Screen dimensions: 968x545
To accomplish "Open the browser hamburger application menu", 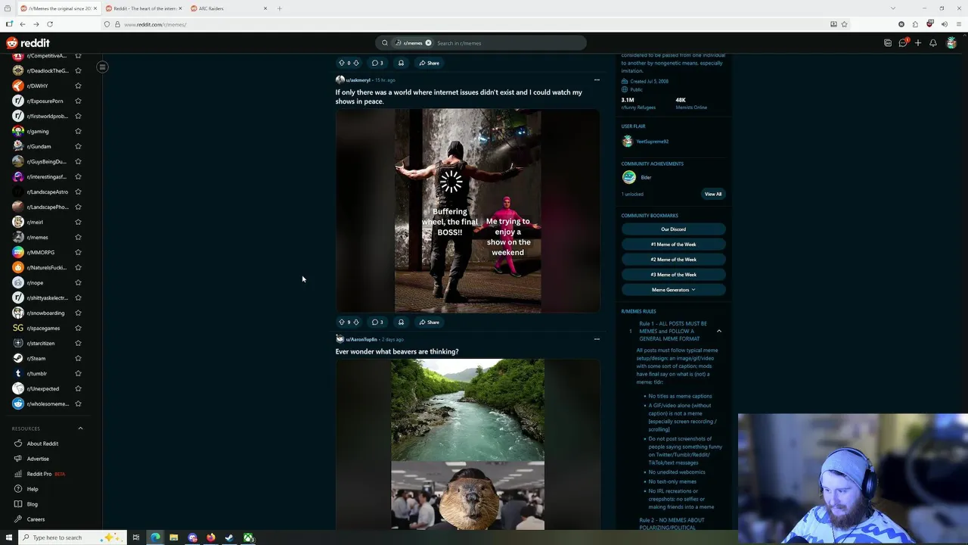I will 958,24.
